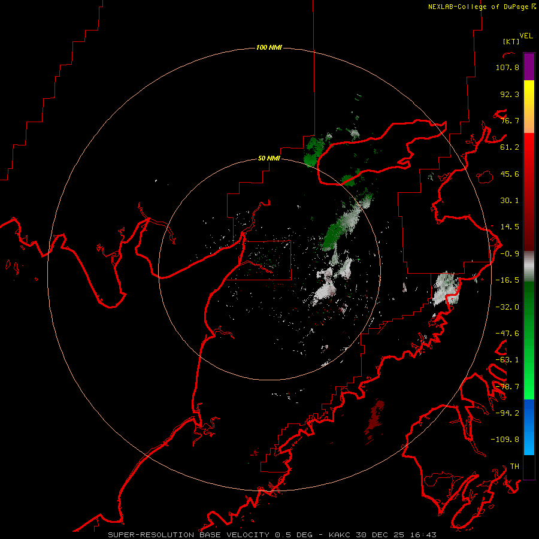Click the [KT] units label

click(x=511, y=41)
